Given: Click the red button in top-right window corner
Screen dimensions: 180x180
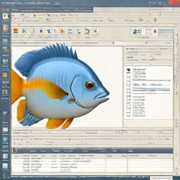Looking at the screenshot, I should tap(173, 2).
